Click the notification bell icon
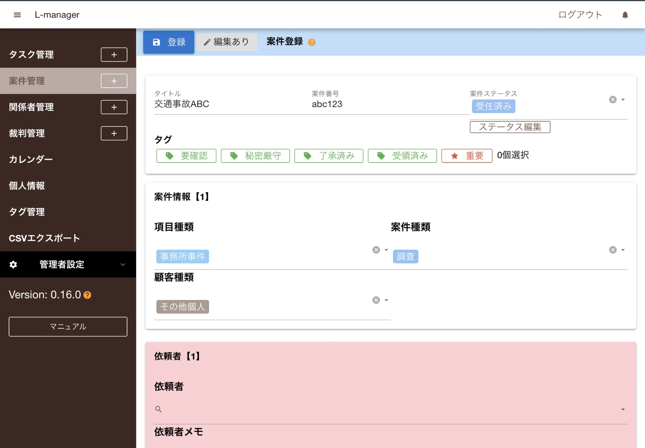The width and height of the screenshot is (645, 448). 625,15
